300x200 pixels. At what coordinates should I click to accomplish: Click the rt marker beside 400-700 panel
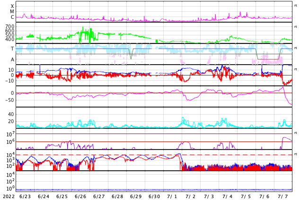pyautogui.click(x=296, y=27)
